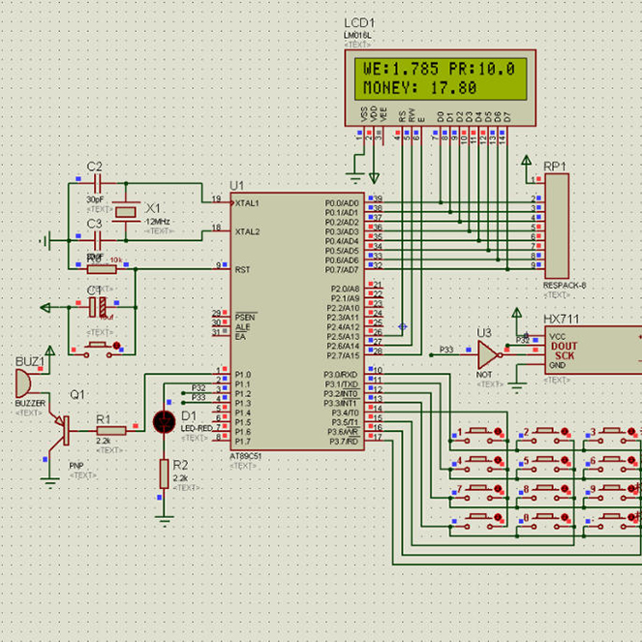Toggle red latch dot on keypad key 4
This screenshot has height=642, width=642.
coord(499,460)
